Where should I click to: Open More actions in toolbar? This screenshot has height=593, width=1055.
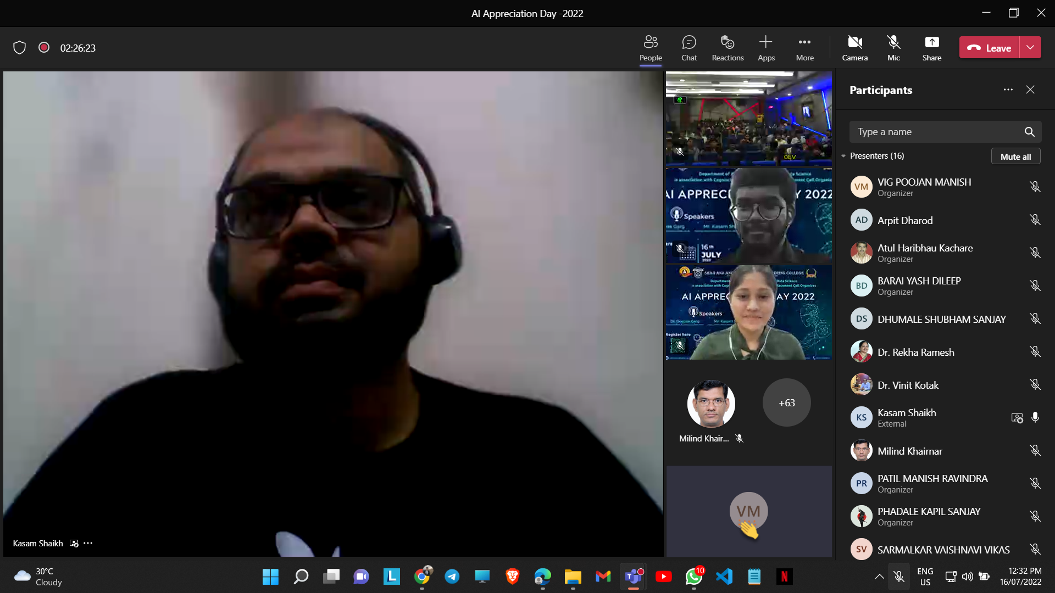tap(804, 48)
